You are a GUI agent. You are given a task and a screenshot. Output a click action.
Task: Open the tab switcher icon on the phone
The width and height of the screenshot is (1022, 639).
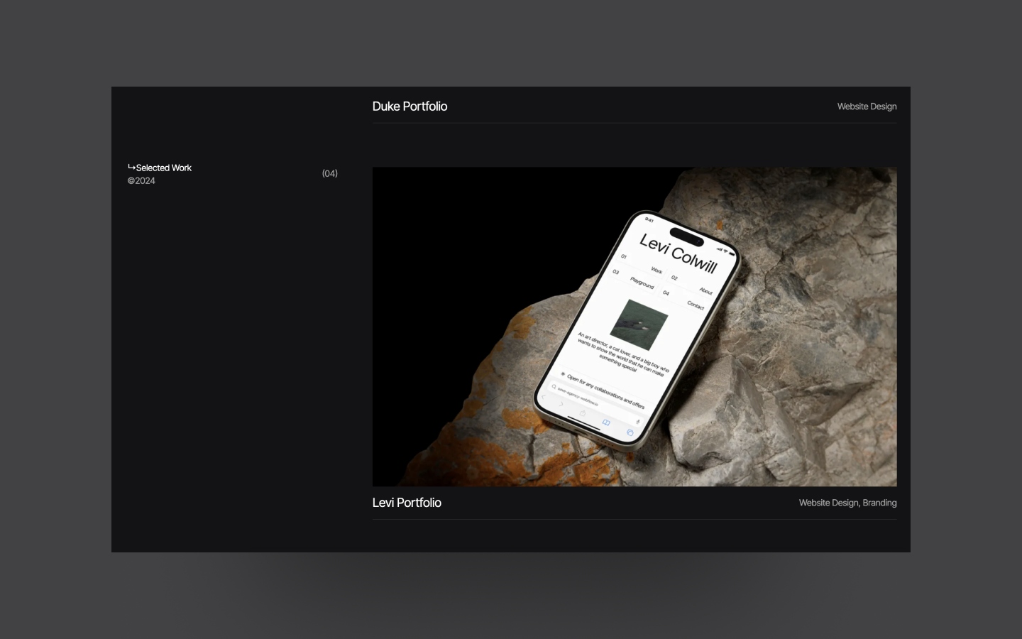pyautogui.click(x=630, y=432)
